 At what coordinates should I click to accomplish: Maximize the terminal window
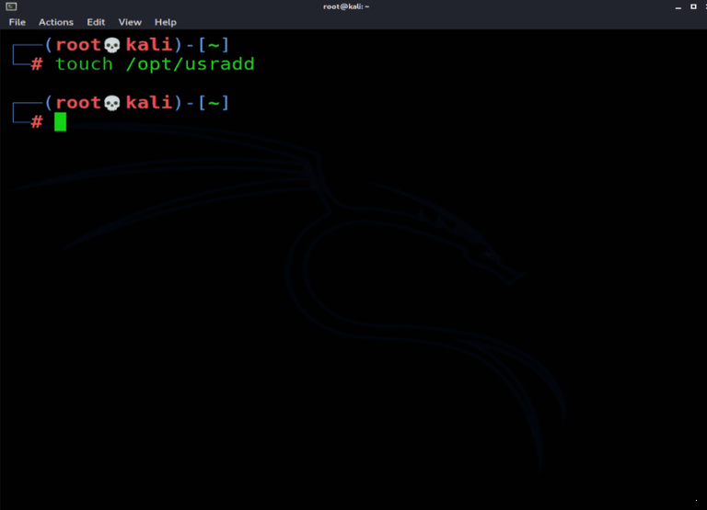tap(693, 6)
